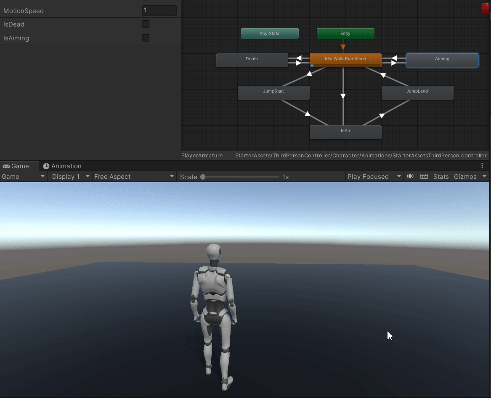The width and height of the screenshot is (491, 398).
Task: Switch to the Game tab
Action: (x=20, y=166)
